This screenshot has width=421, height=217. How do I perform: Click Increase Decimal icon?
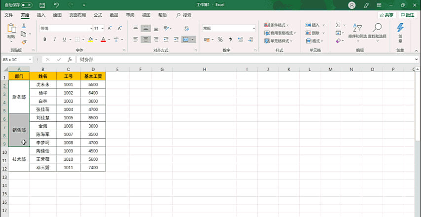pos(240,39)
